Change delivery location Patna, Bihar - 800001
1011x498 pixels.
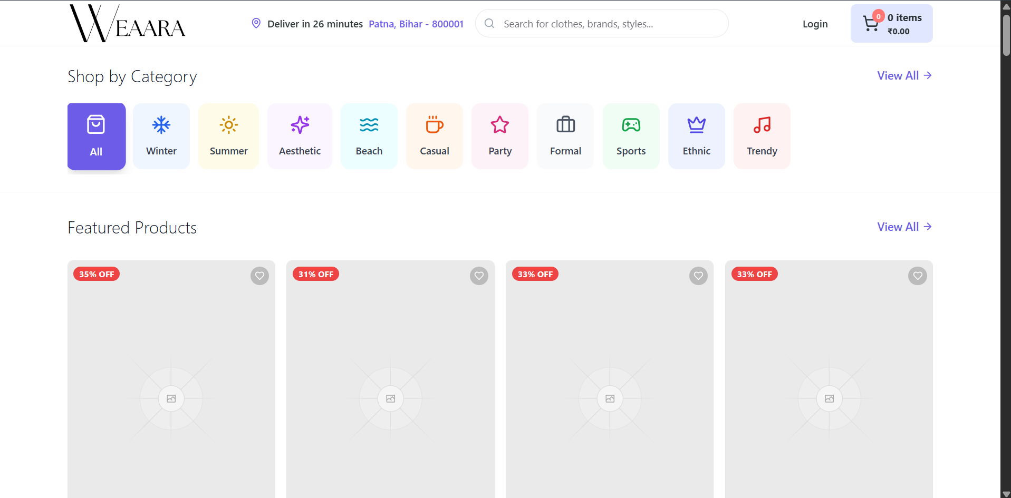tap(416, 24)
